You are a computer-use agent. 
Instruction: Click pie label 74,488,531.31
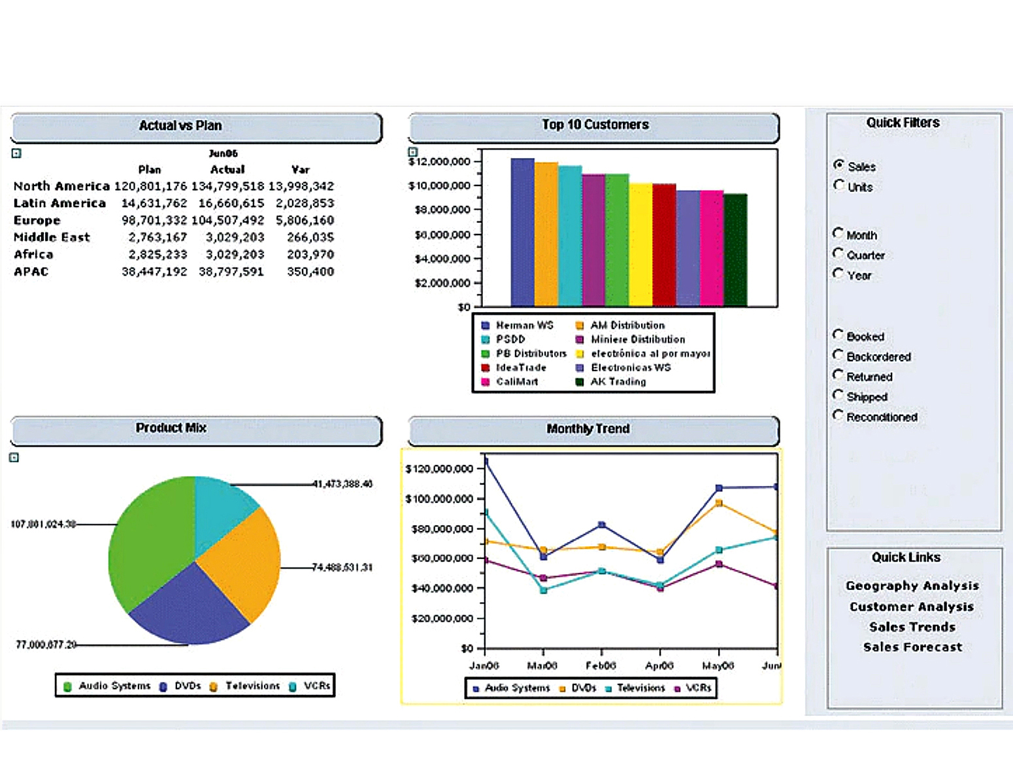[342, 568]
